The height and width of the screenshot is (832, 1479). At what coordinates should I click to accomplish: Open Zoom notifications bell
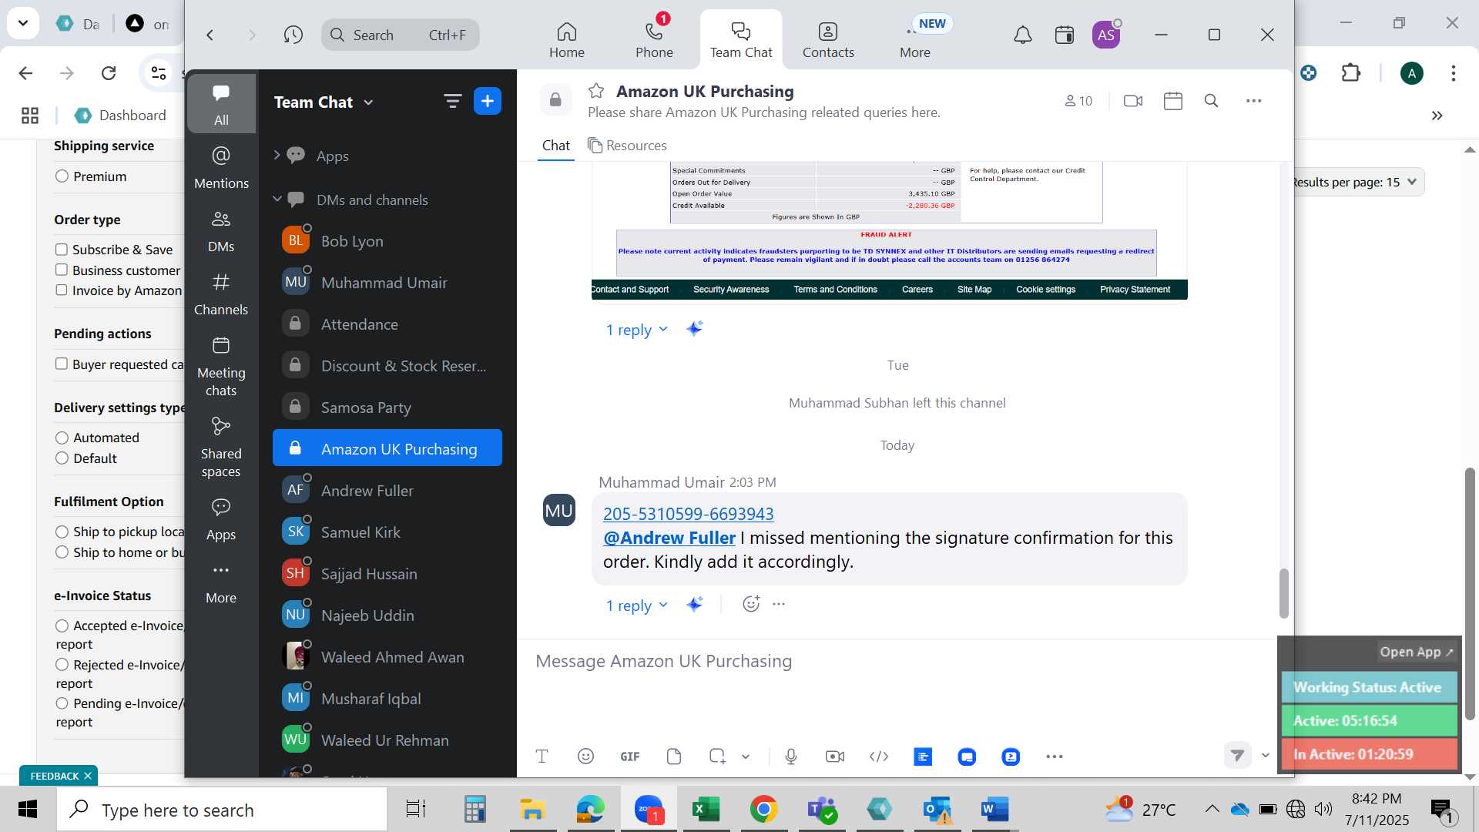(1022, 35)
